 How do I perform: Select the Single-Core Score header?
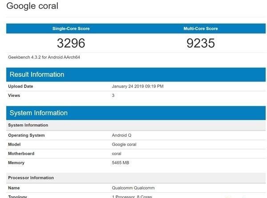[x=71, y=28]
